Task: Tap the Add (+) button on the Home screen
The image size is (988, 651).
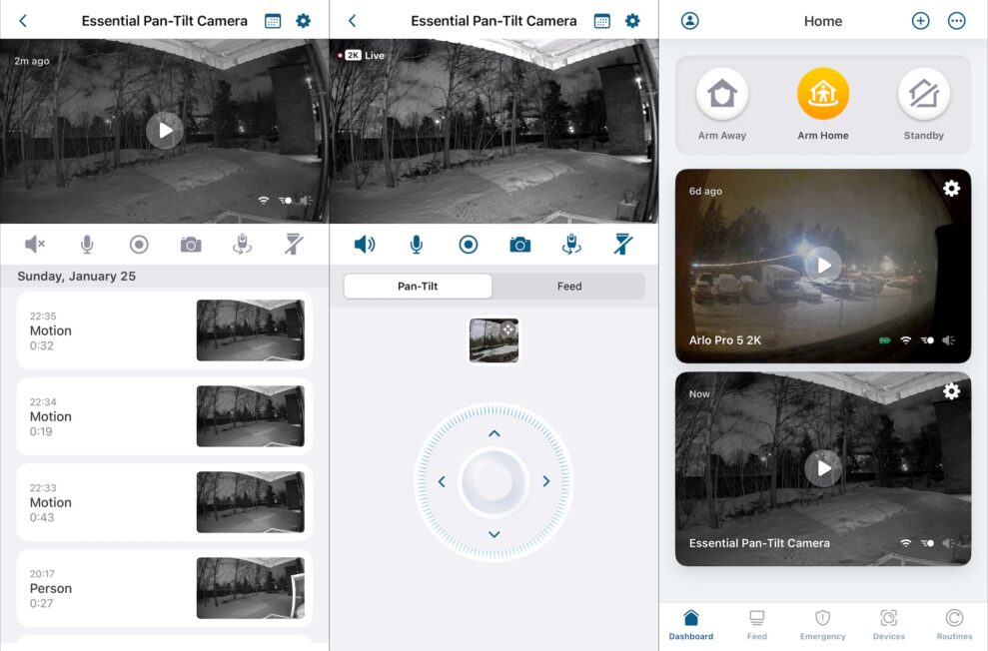Action: [920, 20]
